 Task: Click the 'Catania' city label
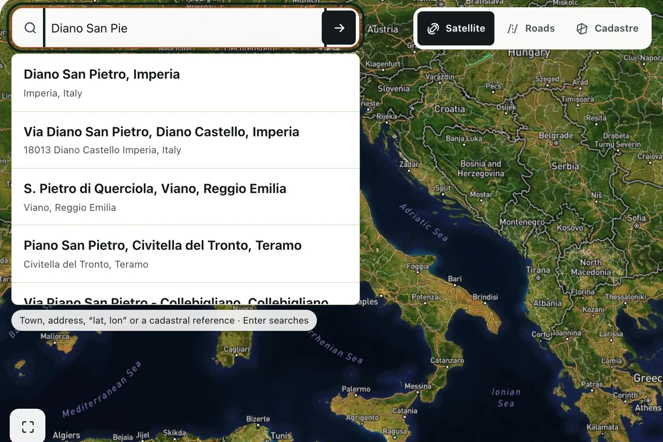point(404,411)
